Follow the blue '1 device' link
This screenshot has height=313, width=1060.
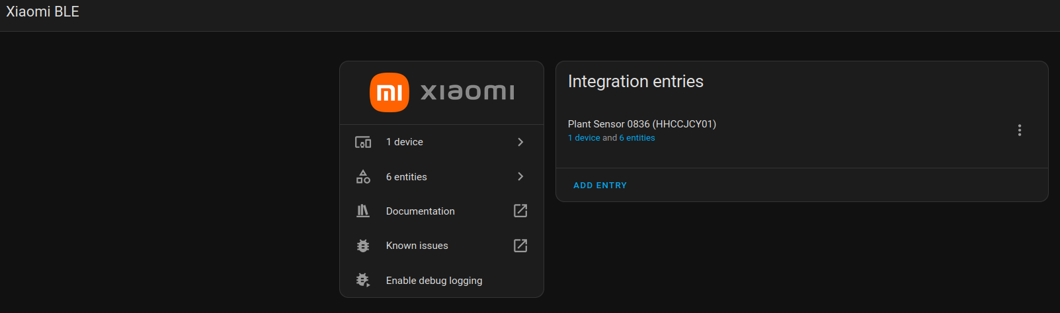(584, 138)
